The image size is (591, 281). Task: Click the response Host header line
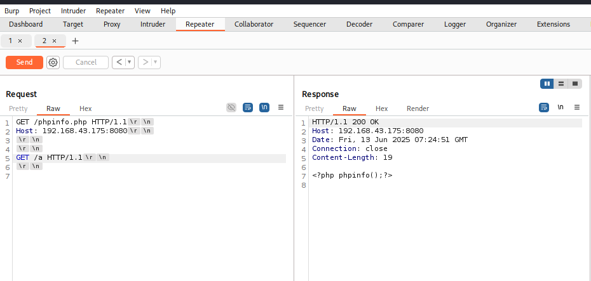click(367, 131)
